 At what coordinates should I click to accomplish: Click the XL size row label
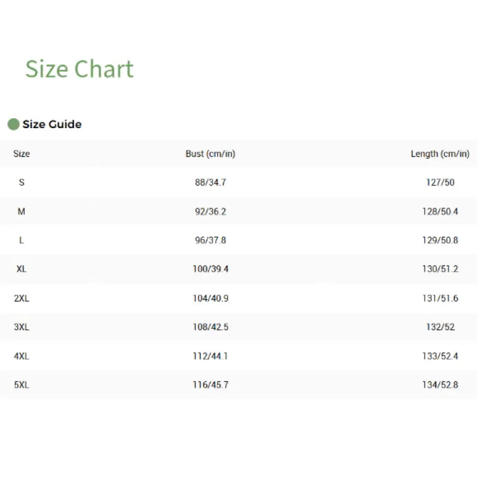pos(22,269)
